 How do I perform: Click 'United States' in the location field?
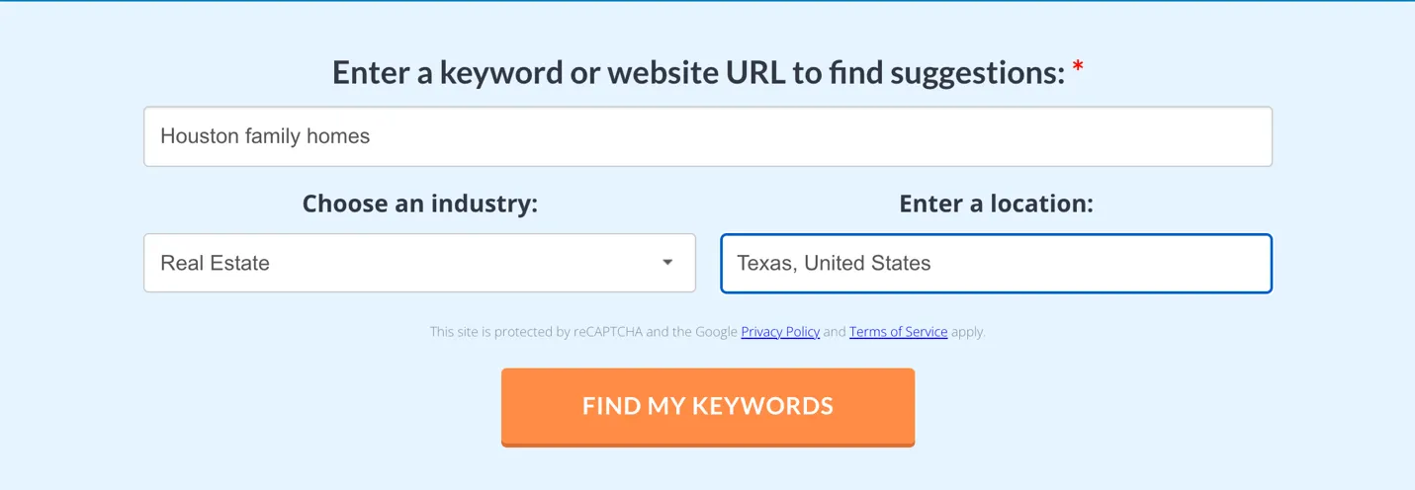(867, 264)
